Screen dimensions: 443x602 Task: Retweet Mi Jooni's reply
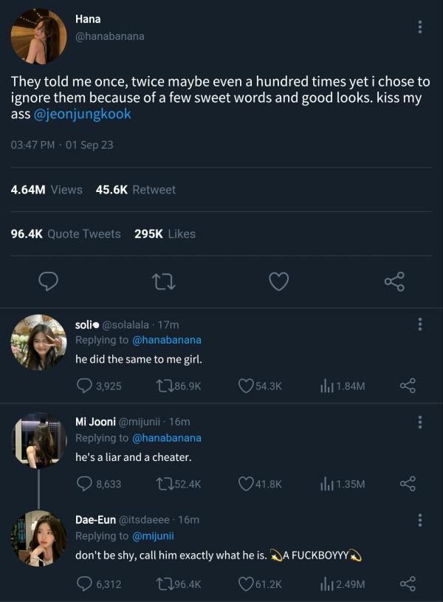165,484
